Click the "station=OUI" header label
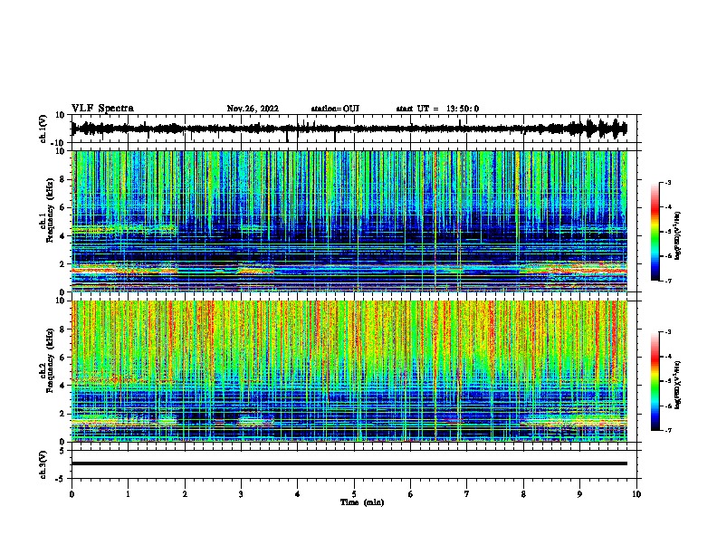 click(335, 109)
